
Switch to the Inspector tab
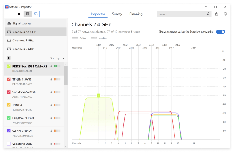pyautogui.click(x=98, y=14)
